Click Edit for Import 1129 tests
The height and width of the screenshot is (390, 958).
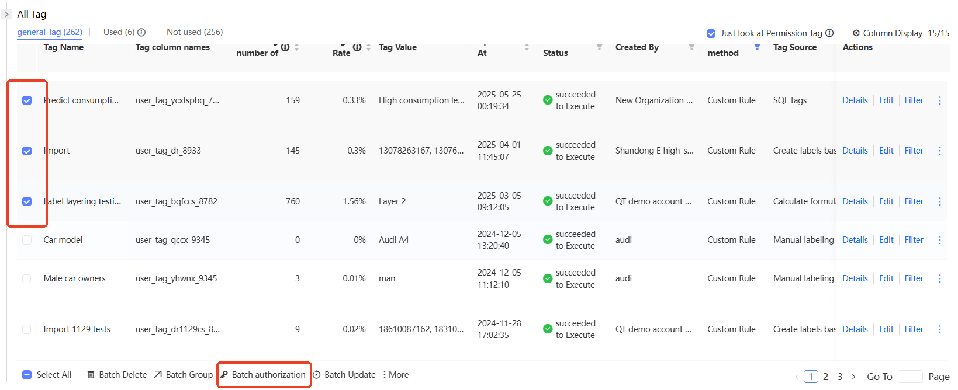pos(886,329)
